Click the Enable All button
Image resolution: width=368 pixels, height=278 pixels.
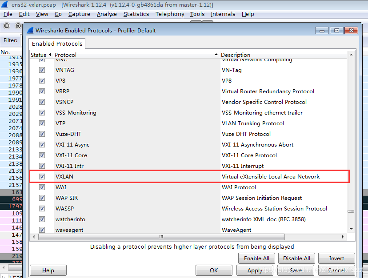coord(256,258)
